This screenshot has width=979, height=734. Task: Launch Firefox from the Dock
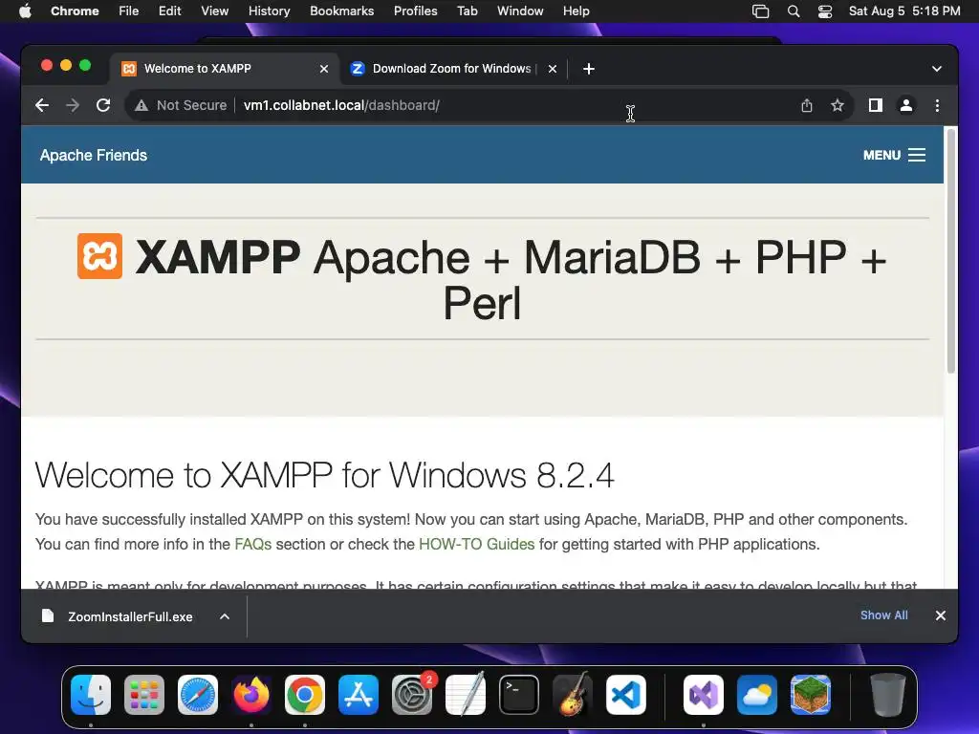pos(251,695)
